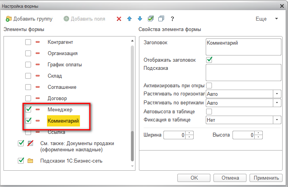The image size is (288, 187).
Task: Click the folder icon of Подсказки 1С:Бизнес-сеть
Action: coord(30,161)
